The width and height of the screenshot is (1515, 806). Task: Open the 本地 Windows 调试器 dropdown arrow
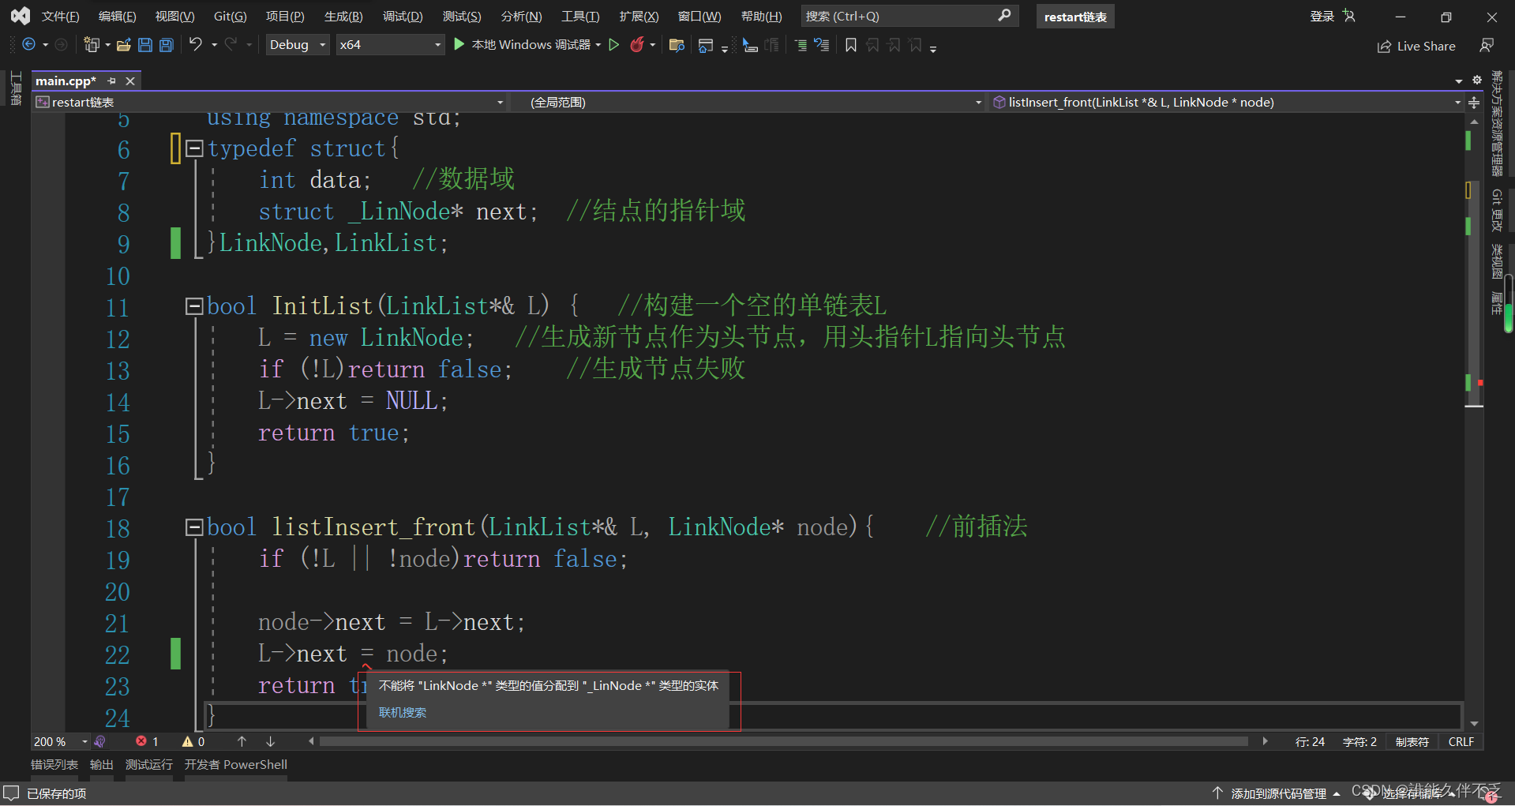pos(598,45)
